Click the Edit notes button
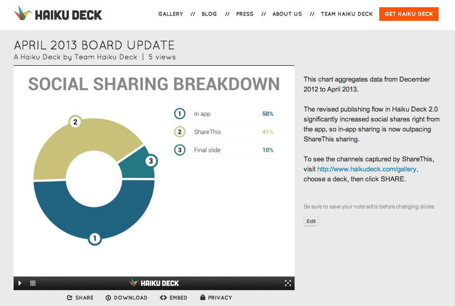455x306 pixels. 311,221
